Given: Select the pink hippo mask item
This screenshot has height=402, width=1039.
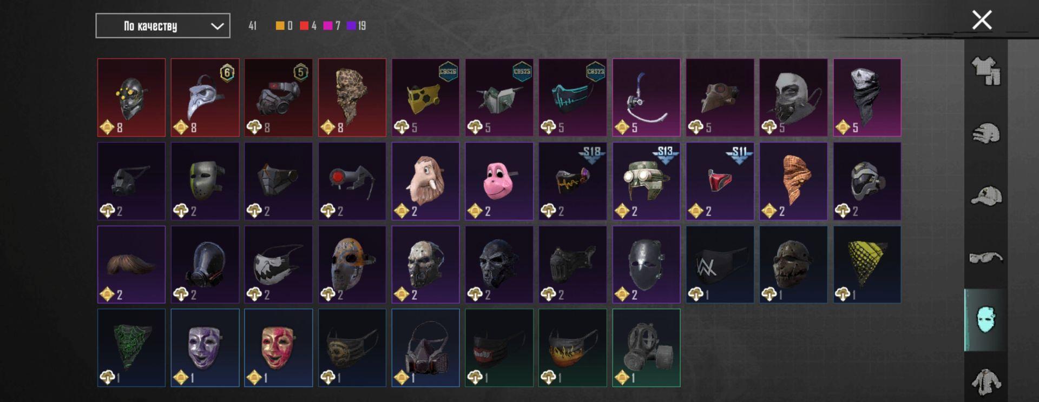Looking at the screenshot, I should click(499, 181).
